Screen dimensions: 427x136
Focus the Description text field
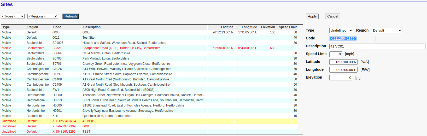pos(377,46)
